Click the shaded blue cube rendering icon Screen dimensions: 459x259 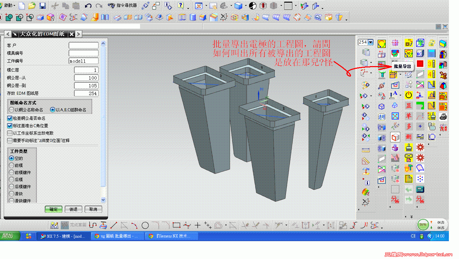(238, 6)
